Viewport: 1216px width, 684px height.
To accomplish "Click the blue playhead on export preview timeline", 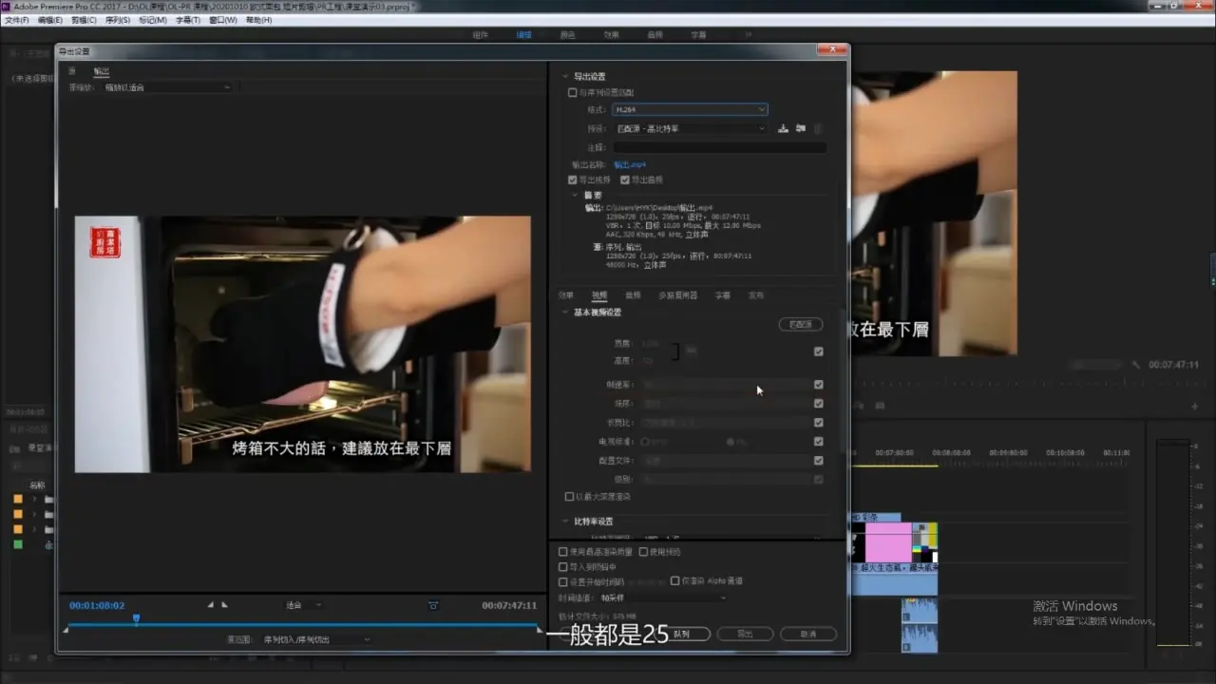I will click(136, 619).
